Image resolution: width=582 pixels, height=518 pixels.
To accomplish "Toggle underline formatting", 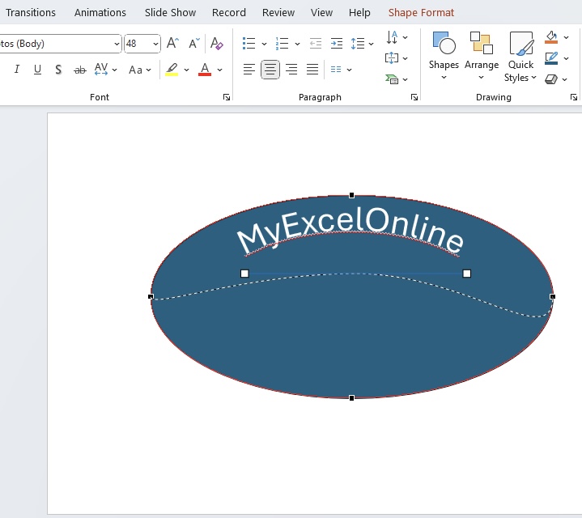I will click(37, 70).
